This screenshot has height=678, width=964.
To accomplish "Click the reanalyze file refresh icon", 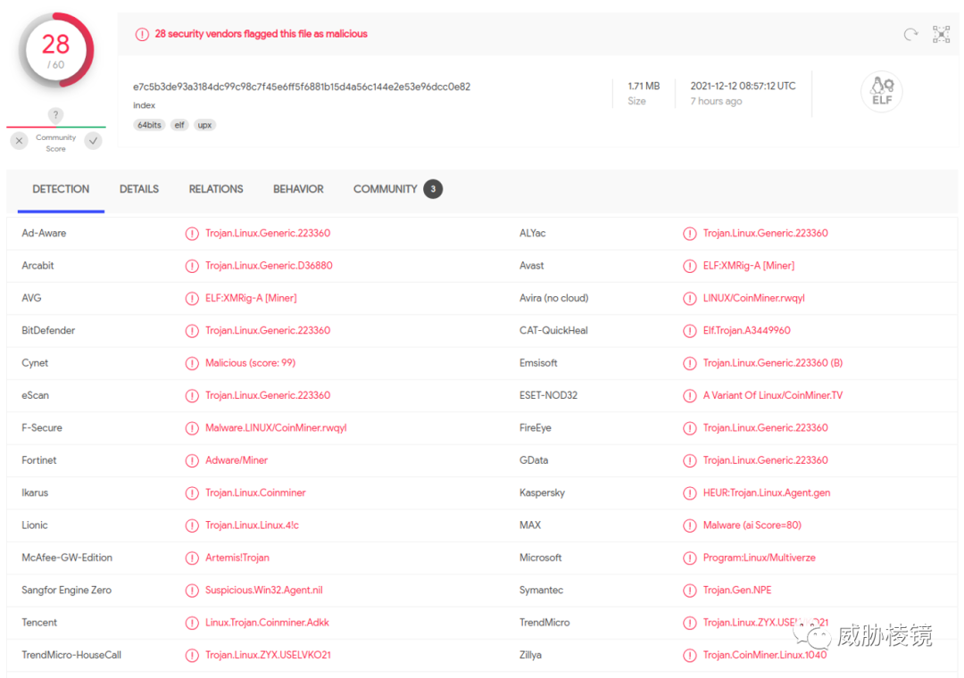I will tap(910, 35).
